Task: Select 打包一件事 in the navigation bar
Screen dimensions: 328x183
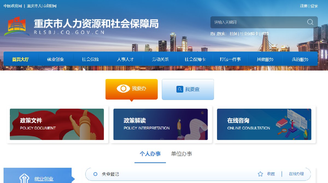Action: [x=230, y=59]
